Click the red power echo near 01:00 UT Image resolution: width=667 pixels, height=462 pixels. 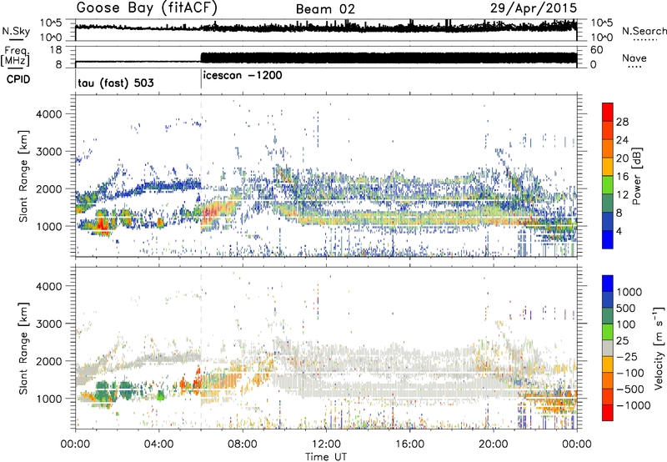pyautogui.click(x=101, y=223)
